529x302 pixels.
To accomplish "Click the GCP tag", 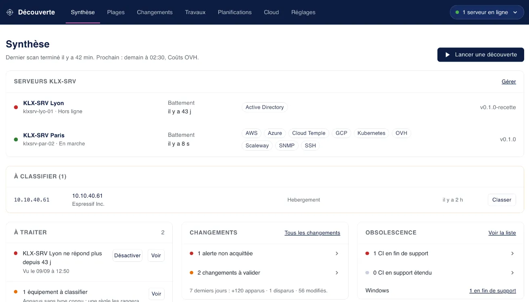I will [341, 133].
